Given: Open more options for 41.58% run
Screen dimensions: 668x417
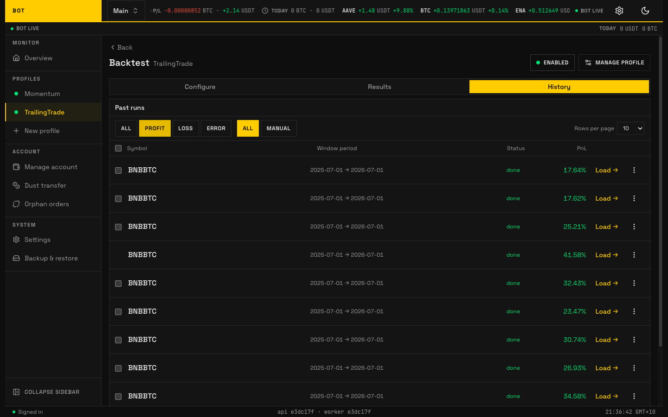Looking at the screenshot, I should 634,255.
